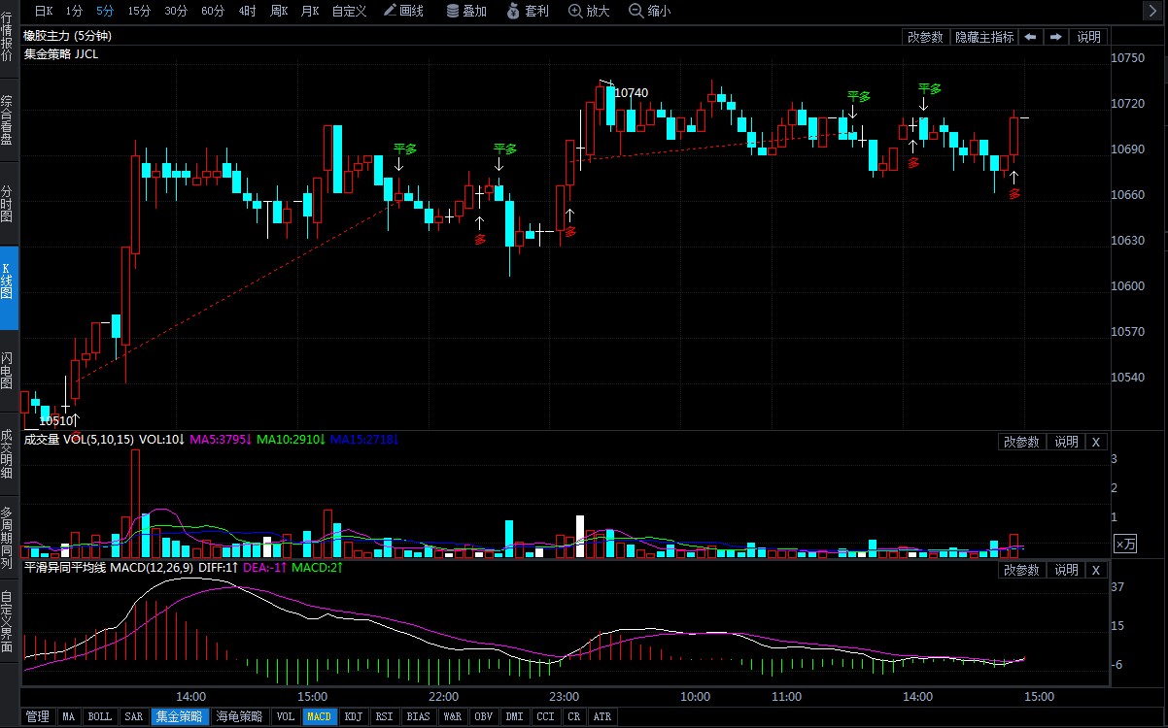Viewport: 1168px width, 728px height.
Task: Click the ×万 unit toggle
Action: click(1125, 544)
